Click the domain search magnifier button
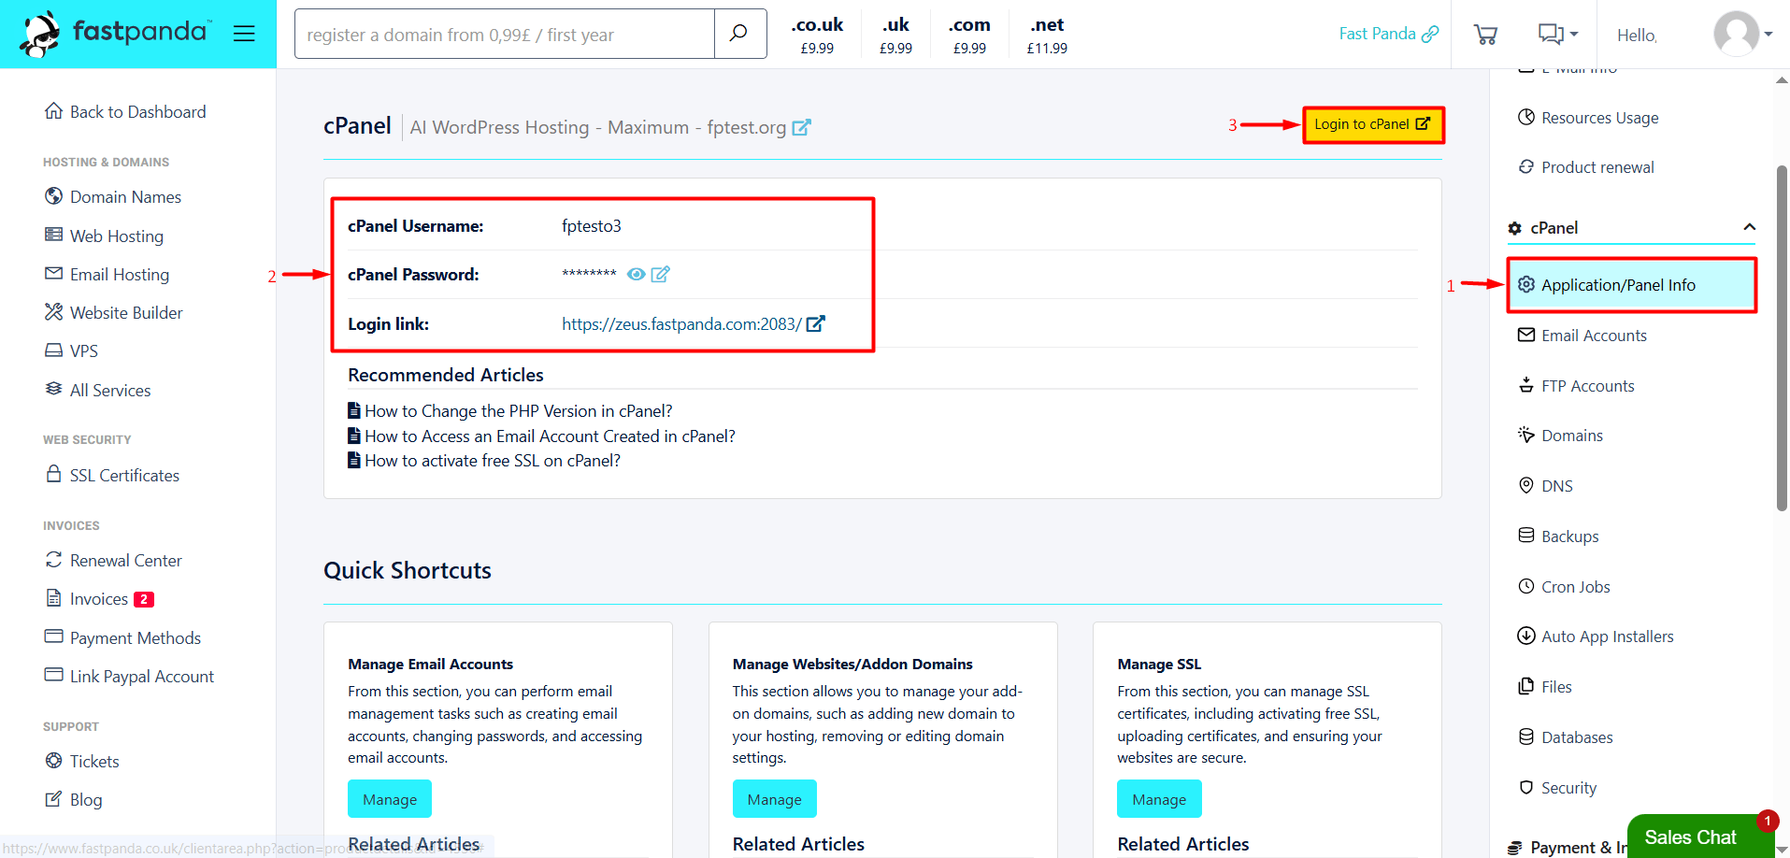Screen dimensions: 1790x858 point(739,34)
